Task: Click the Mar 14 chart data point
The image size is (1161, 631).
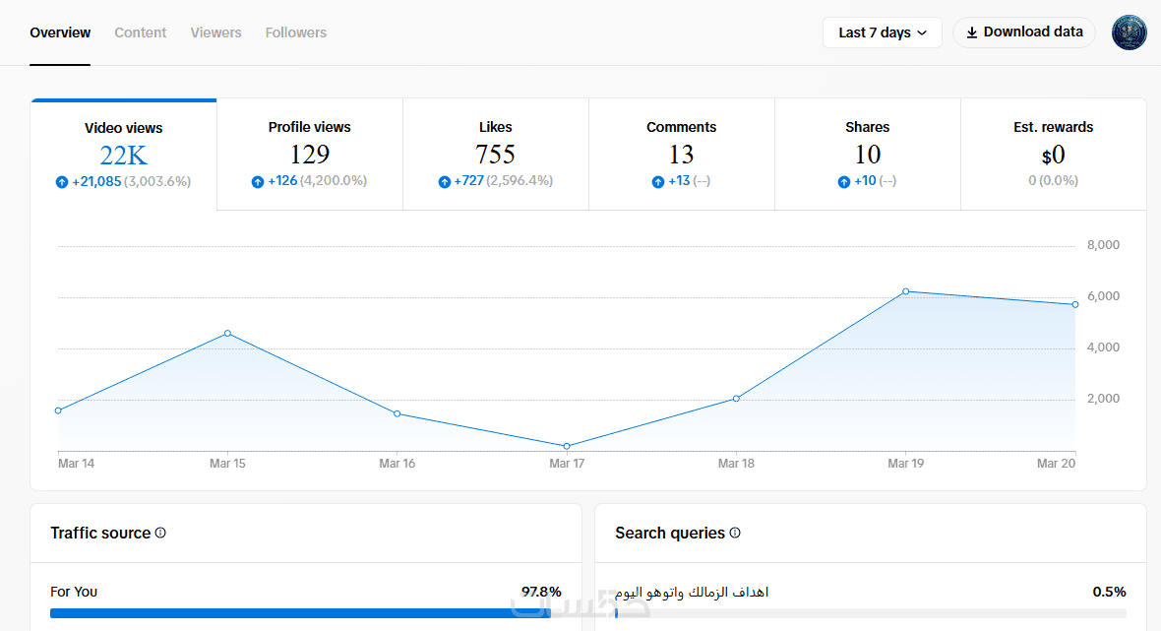Action: (58, 410)
